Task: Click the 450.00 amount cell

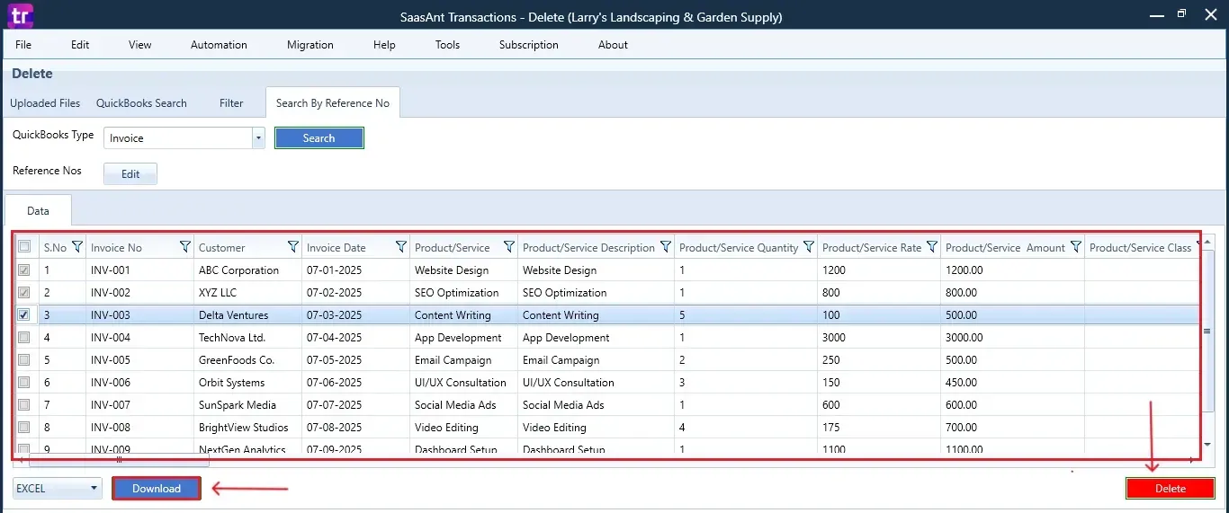Action: [1012, 382]
